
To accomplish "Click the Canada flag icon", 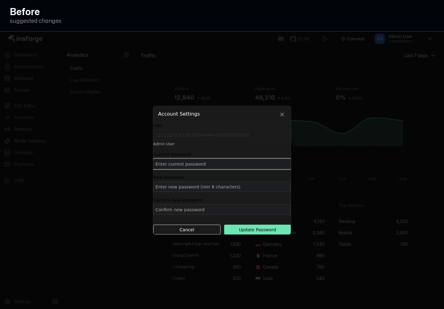I will coord(258,267).
